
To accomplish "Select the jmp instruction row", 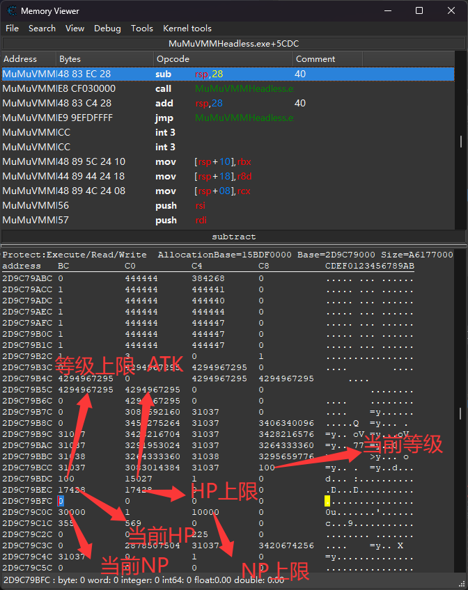I will tap(228, 118).
